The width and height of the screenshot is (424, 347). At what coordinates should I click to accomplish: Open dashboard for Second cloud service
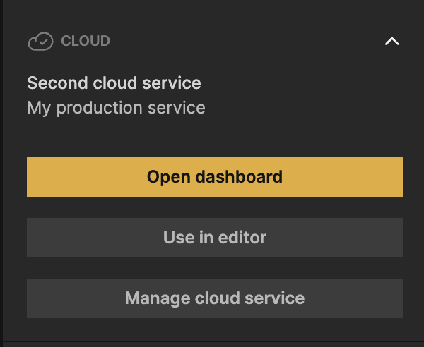(x=214, y=176)
